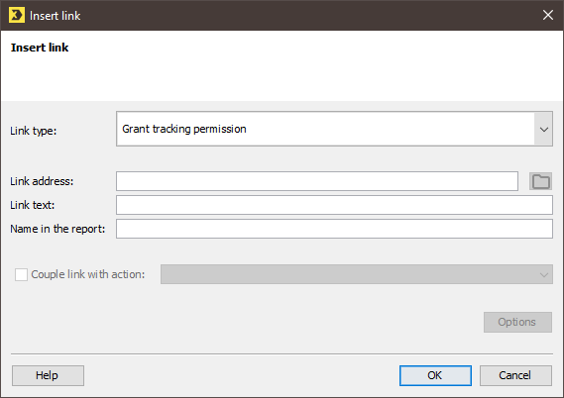Confirm with the OK button
This screenshot has height=398, width=564.
[x=435, y=376]
